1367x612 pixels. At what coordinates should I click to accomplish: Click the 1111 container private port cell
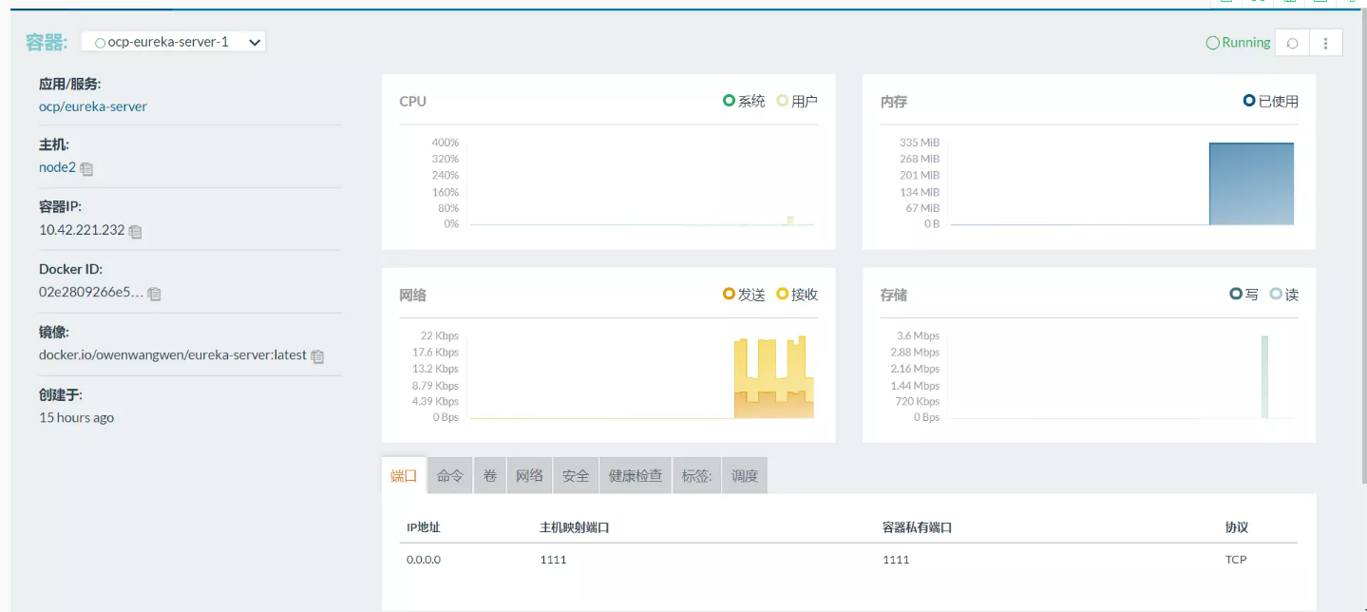point(896,560)
